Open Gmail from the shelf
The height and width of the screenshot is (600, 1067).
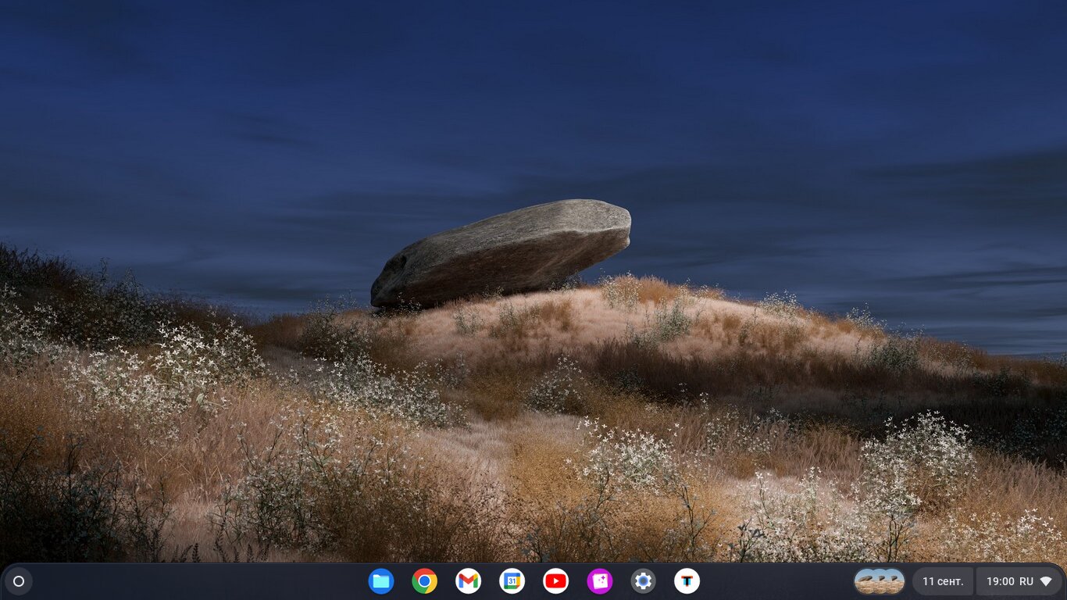469,581
